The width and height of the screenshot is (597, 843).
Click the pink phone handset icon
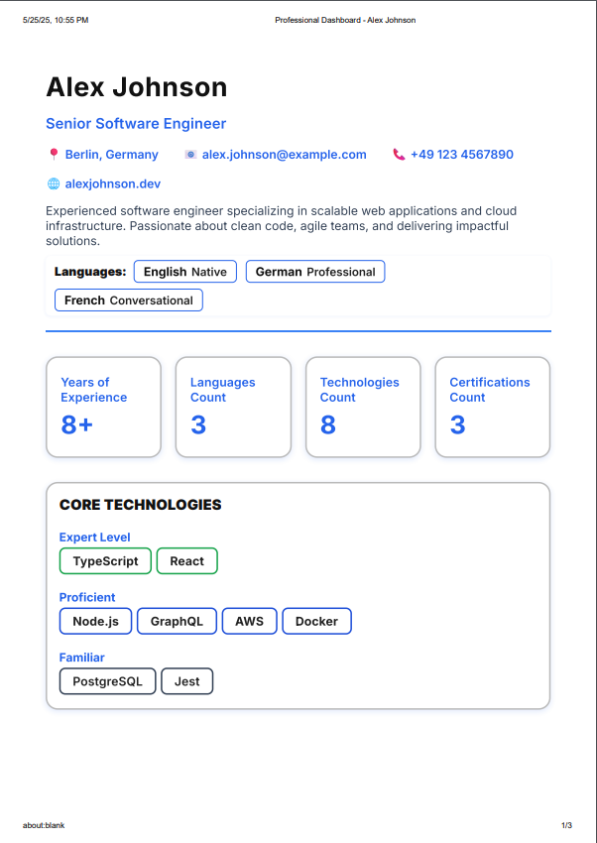point(399,155)
